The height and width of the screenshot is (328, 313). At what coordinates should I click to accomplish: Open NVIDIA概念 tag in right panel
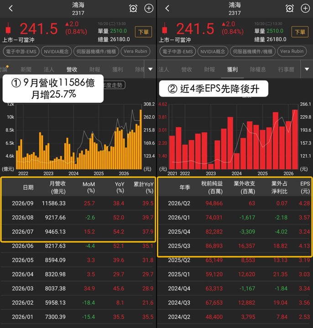(213, 51)
